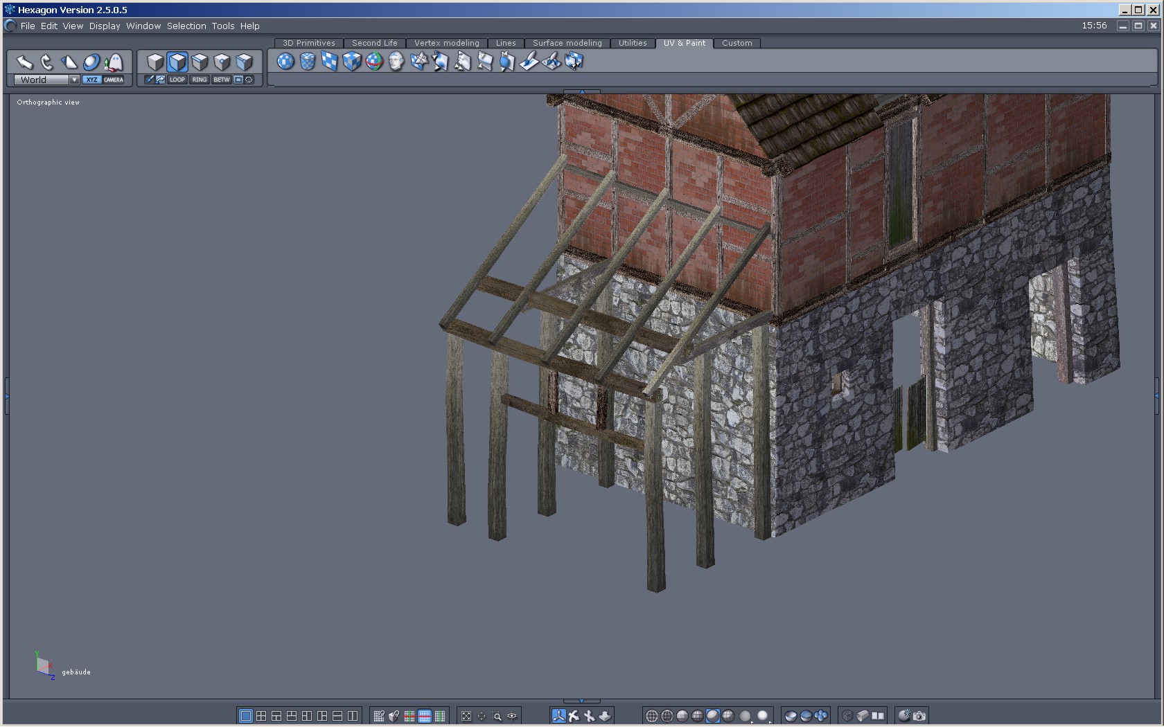Toggle XYZ manipulator mode

(x=91, y=80)
